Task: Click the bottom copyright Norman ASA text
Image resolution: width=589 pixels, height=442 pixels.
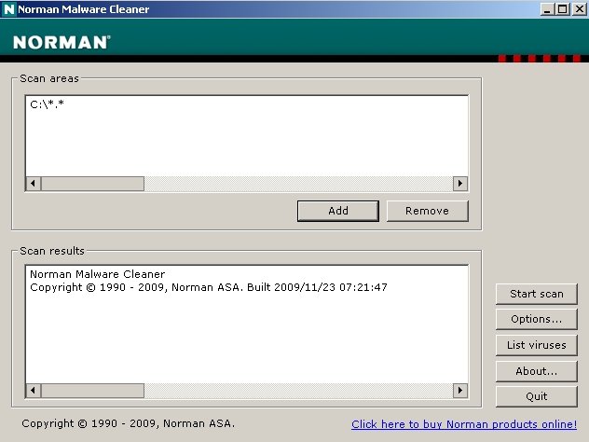Action: [x=128, y=423]
